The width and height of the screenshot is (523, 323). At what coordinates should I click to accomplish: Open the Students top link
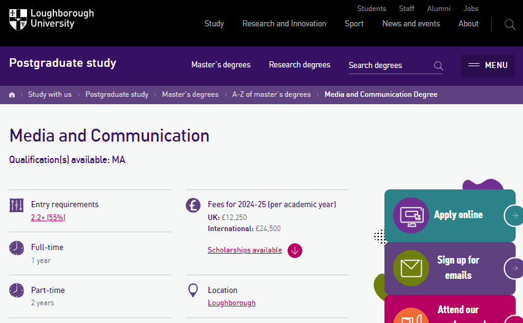pos(372,9)
